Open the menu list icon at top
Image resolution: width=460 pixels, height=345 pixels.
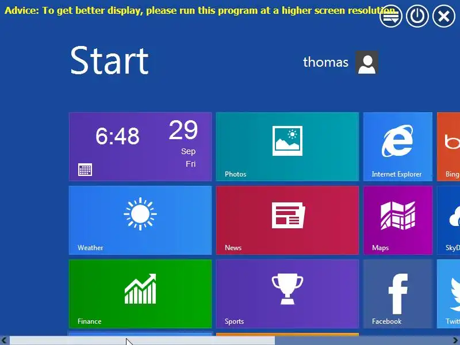click(391, 16)
